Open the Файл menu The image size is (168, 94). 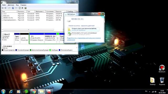(4, 5)
